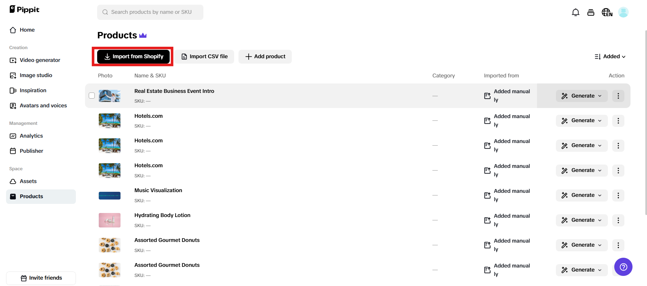Click the search magnifier icon
The width and height of the screenshot is (647, 286).
click(x=105, y=12)
